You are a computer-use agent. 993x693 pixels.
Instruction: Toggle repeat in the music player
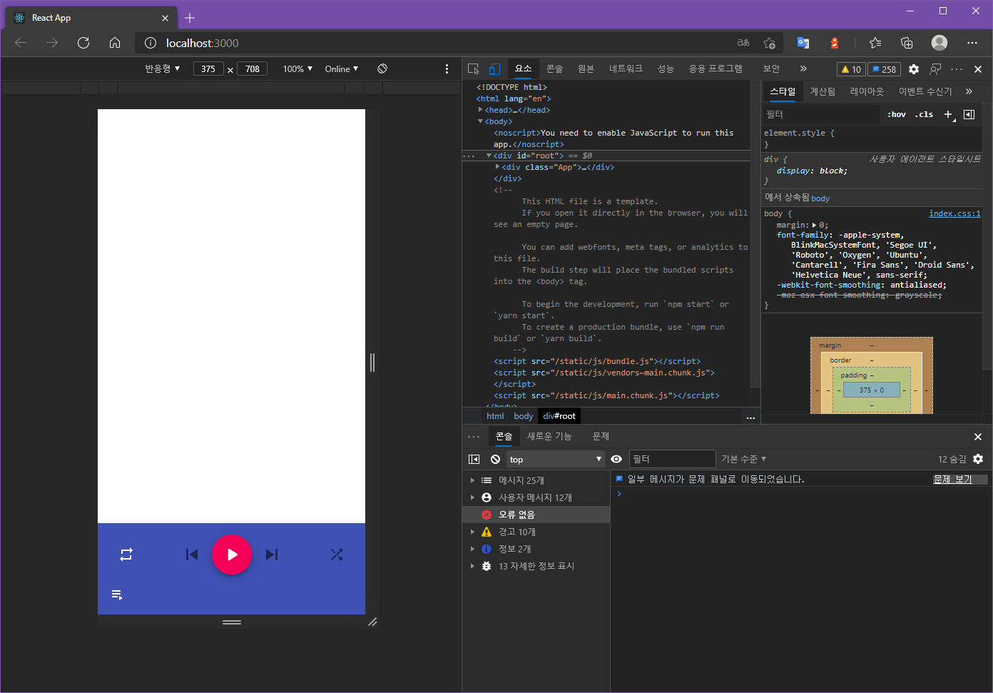coord(126,555)
